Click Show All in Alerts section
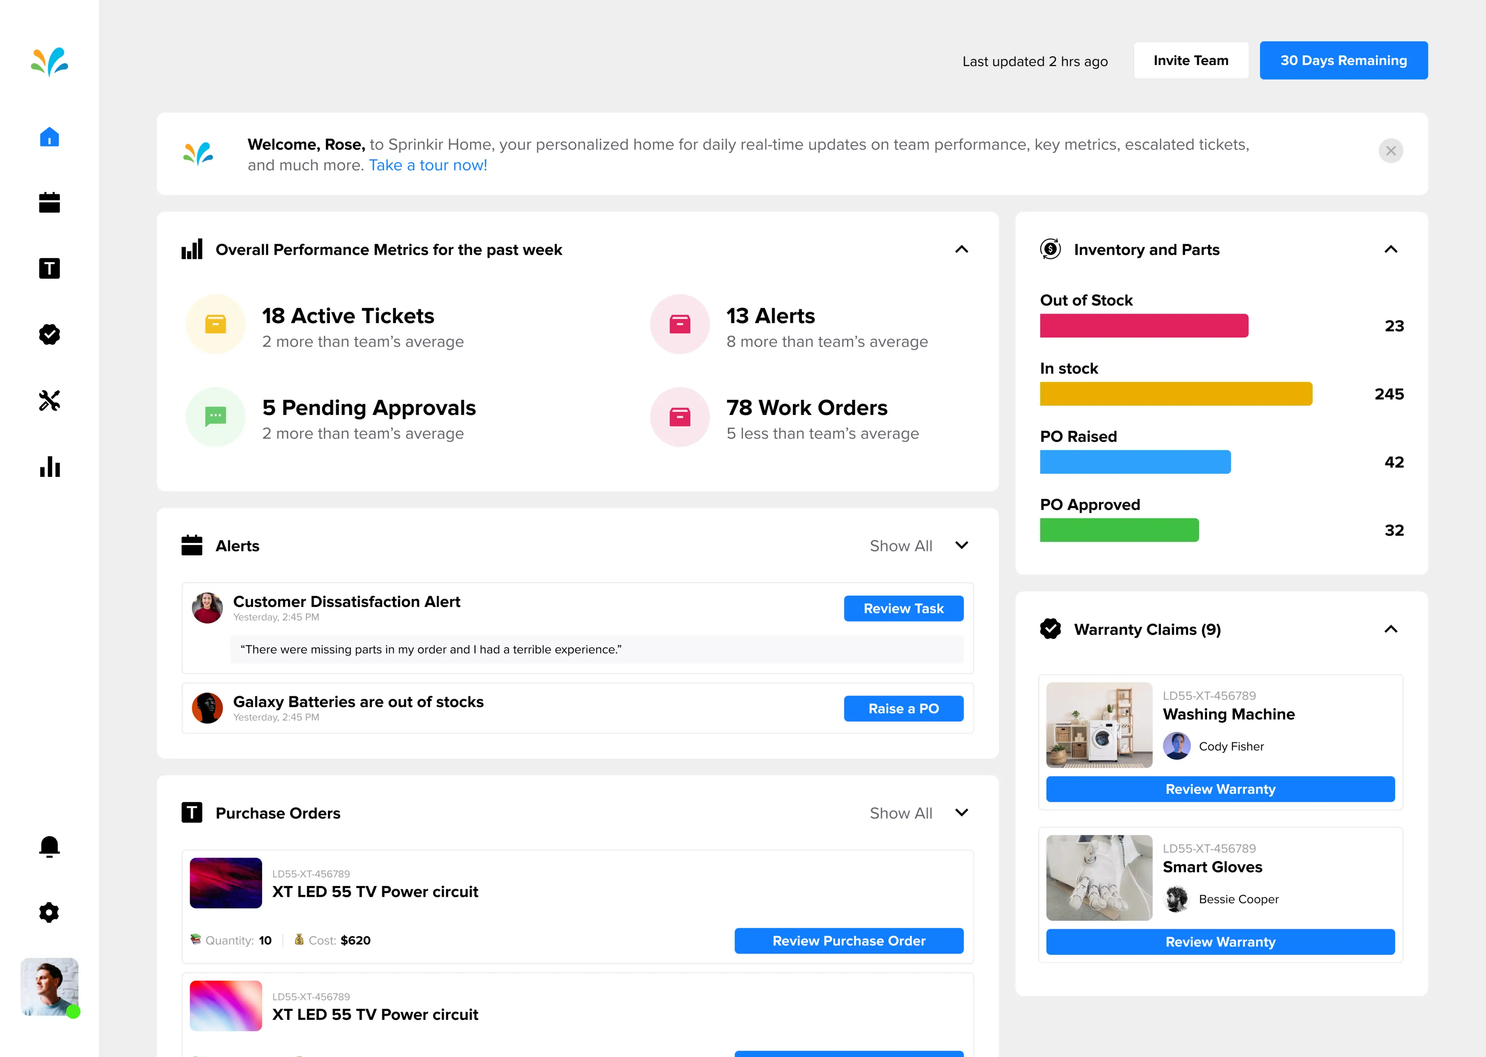1486x1057 pixels. point(901,546)
